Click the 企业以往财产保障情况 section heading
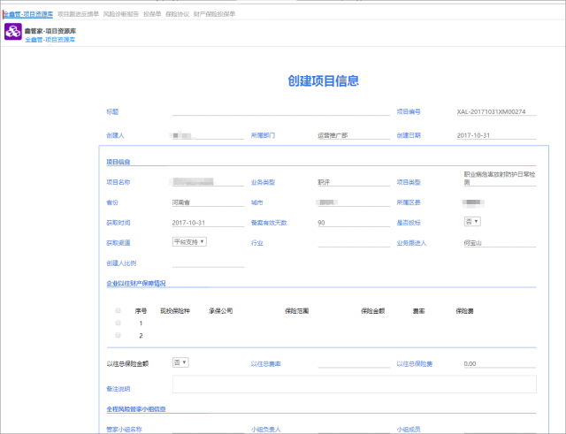Viewport: 566px width, 434px height. click(x=136, y=283)
